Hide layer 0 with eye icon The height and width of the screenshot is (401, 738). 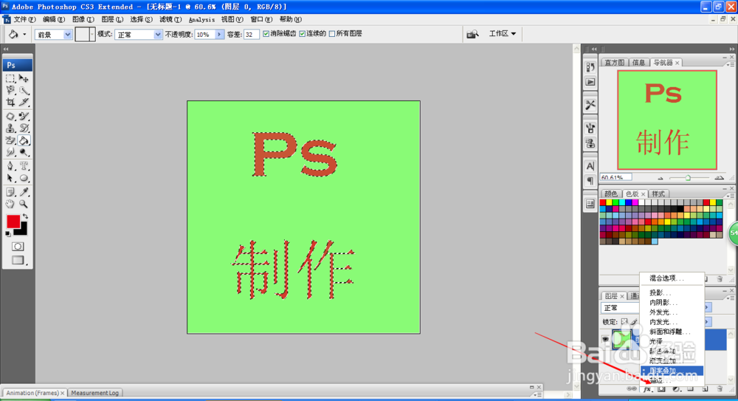pyautogui.click(x=605, y=339)
